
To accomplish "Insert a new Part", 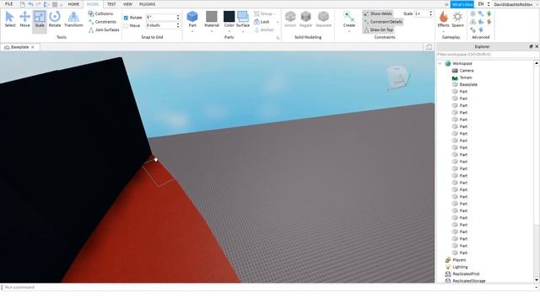I will pyautogui.click(x=192, y=19).
